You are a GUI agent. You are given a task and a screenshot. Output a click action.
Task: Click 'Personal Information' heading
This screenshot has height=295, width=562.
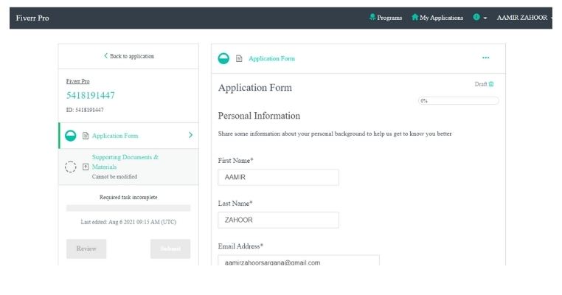pyautogui.click(x=259, y=116)
